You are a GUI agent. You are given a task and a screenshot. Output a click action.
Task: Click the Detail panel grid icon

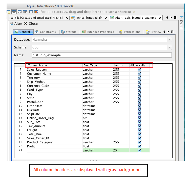point(181,17)
